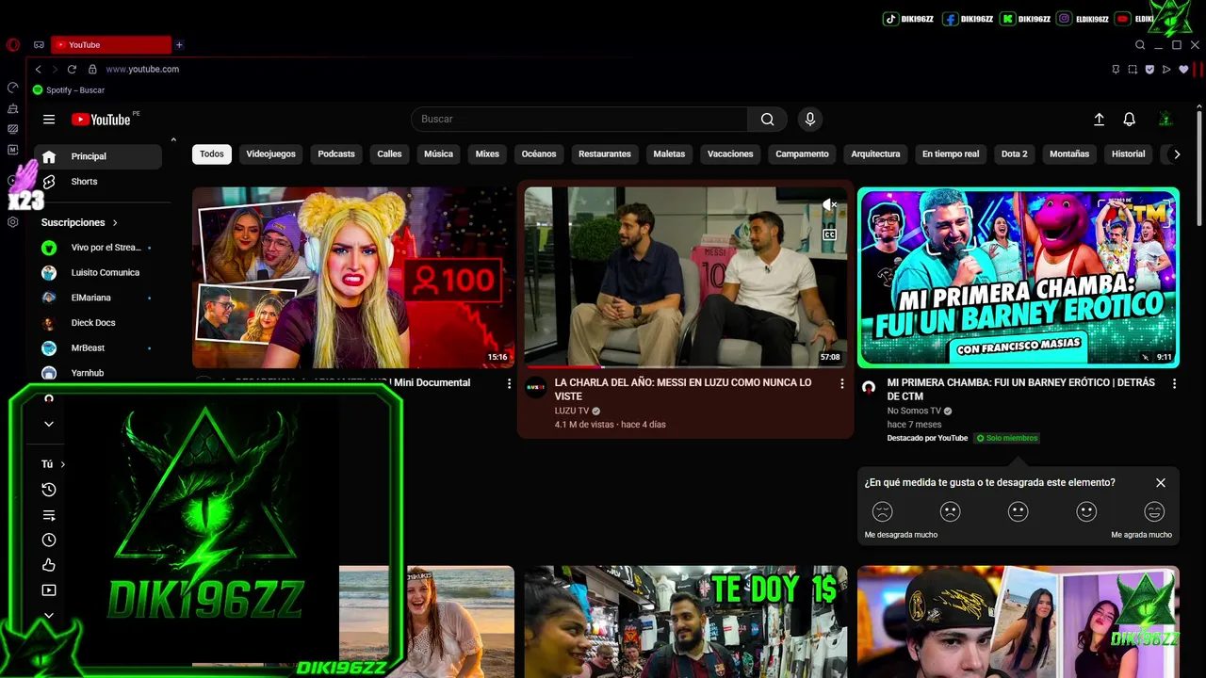Viewport: 1206px width, 678px height.
Task: Expand the Tú section chevron
Action: (63, 464)
